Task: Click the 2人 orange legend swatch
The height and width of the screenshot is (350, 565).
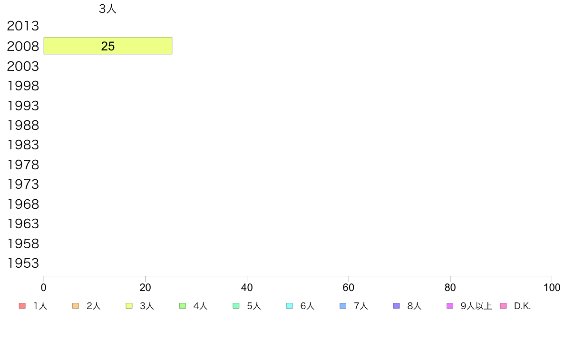Action: click(75, 306)
